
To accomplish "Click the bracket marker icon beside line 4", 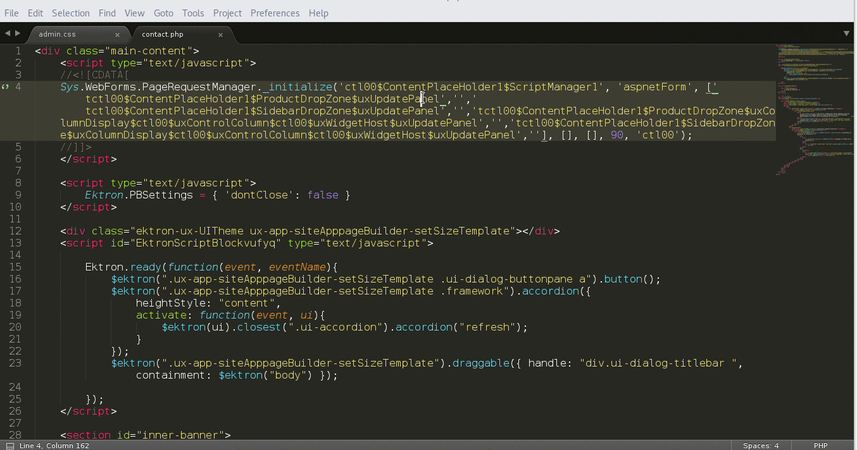I will (5, 87).
